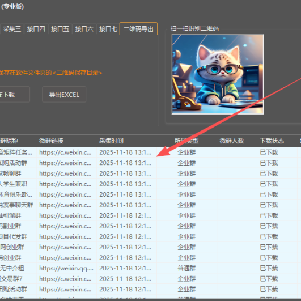Sort by the 群昵称 column header
Viewport: 301px width, 301px height.
point(9,141)
